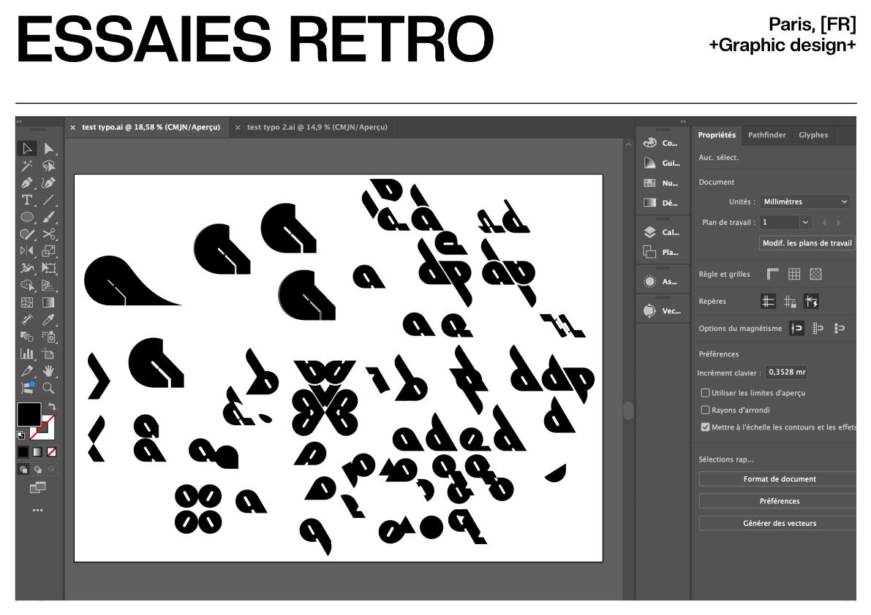Select the Scissors tool
The width and height of the screenshot is (871, 615).
pyautogui.click(x=49, y=234)
